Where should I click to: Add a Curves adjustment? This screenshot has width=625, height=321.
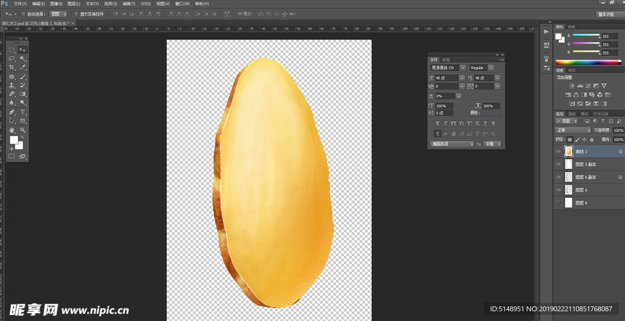coord(588,85)
